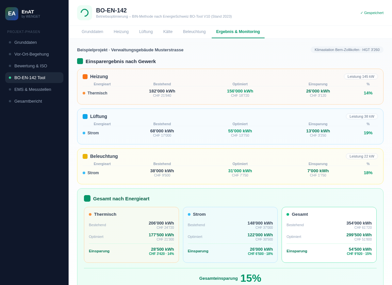The image size is (392, 285).
Task: Open Grunddaten phase in sidebar
Action: pos(34,42)
